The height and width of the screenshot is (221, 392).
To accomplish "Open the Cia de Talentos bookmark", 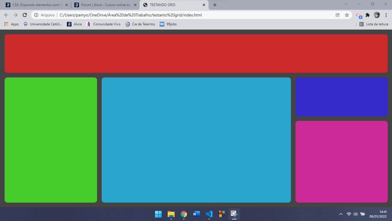I will 140,24.
